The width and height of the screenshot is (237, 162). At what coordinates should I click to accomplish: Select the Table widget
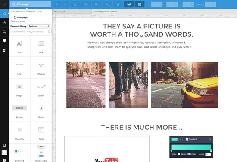point(41,133)
